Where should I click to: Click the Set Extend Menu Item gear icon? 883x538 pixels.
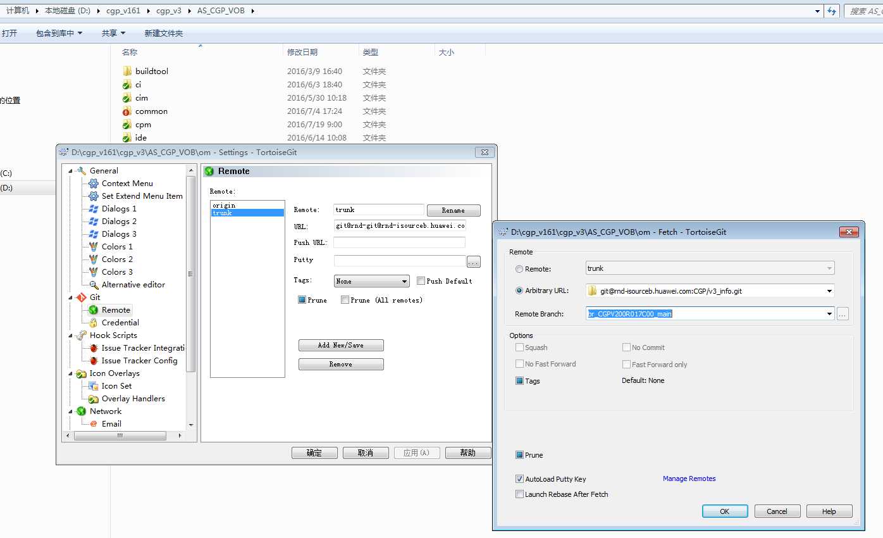94,196
